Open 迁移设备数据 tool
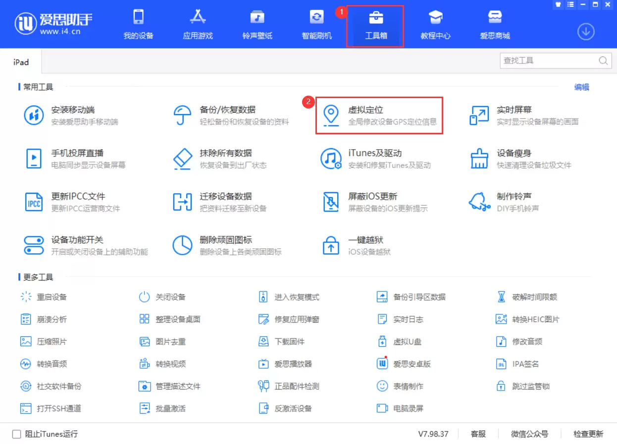The image size is (617, 444). (219, 202)
